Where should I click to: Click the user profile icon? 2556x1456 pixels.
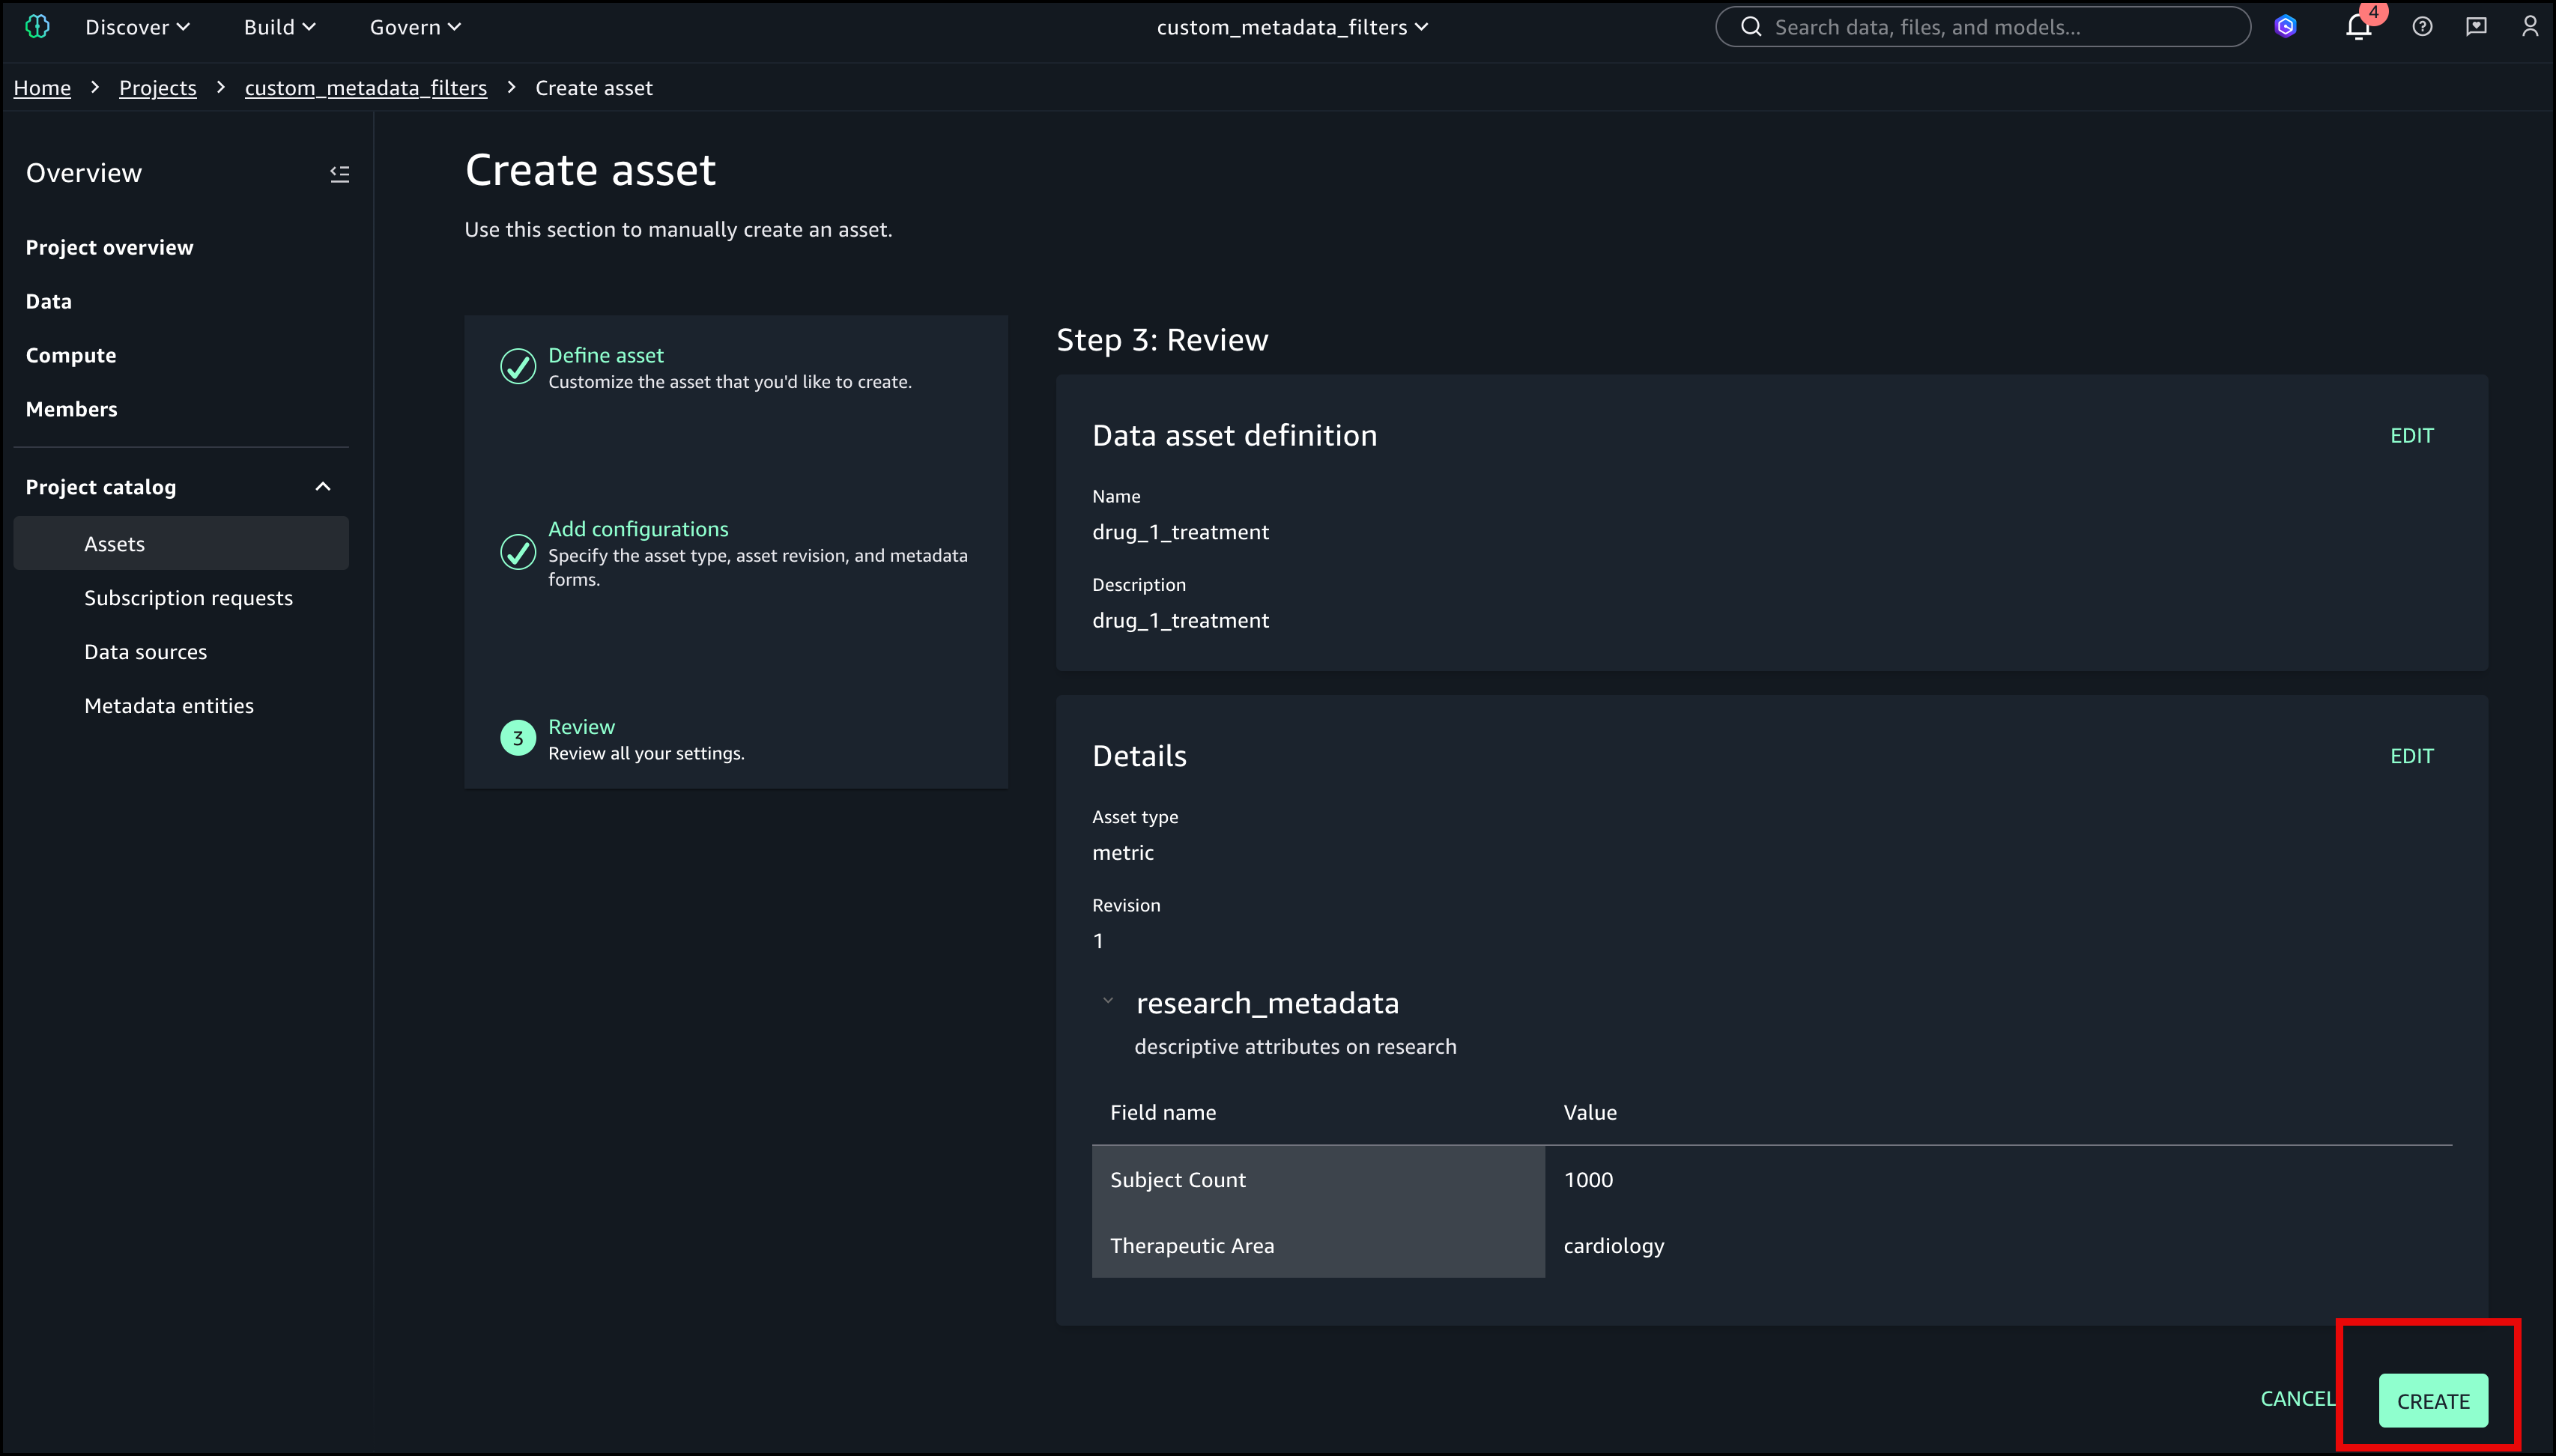(2529, 27)
